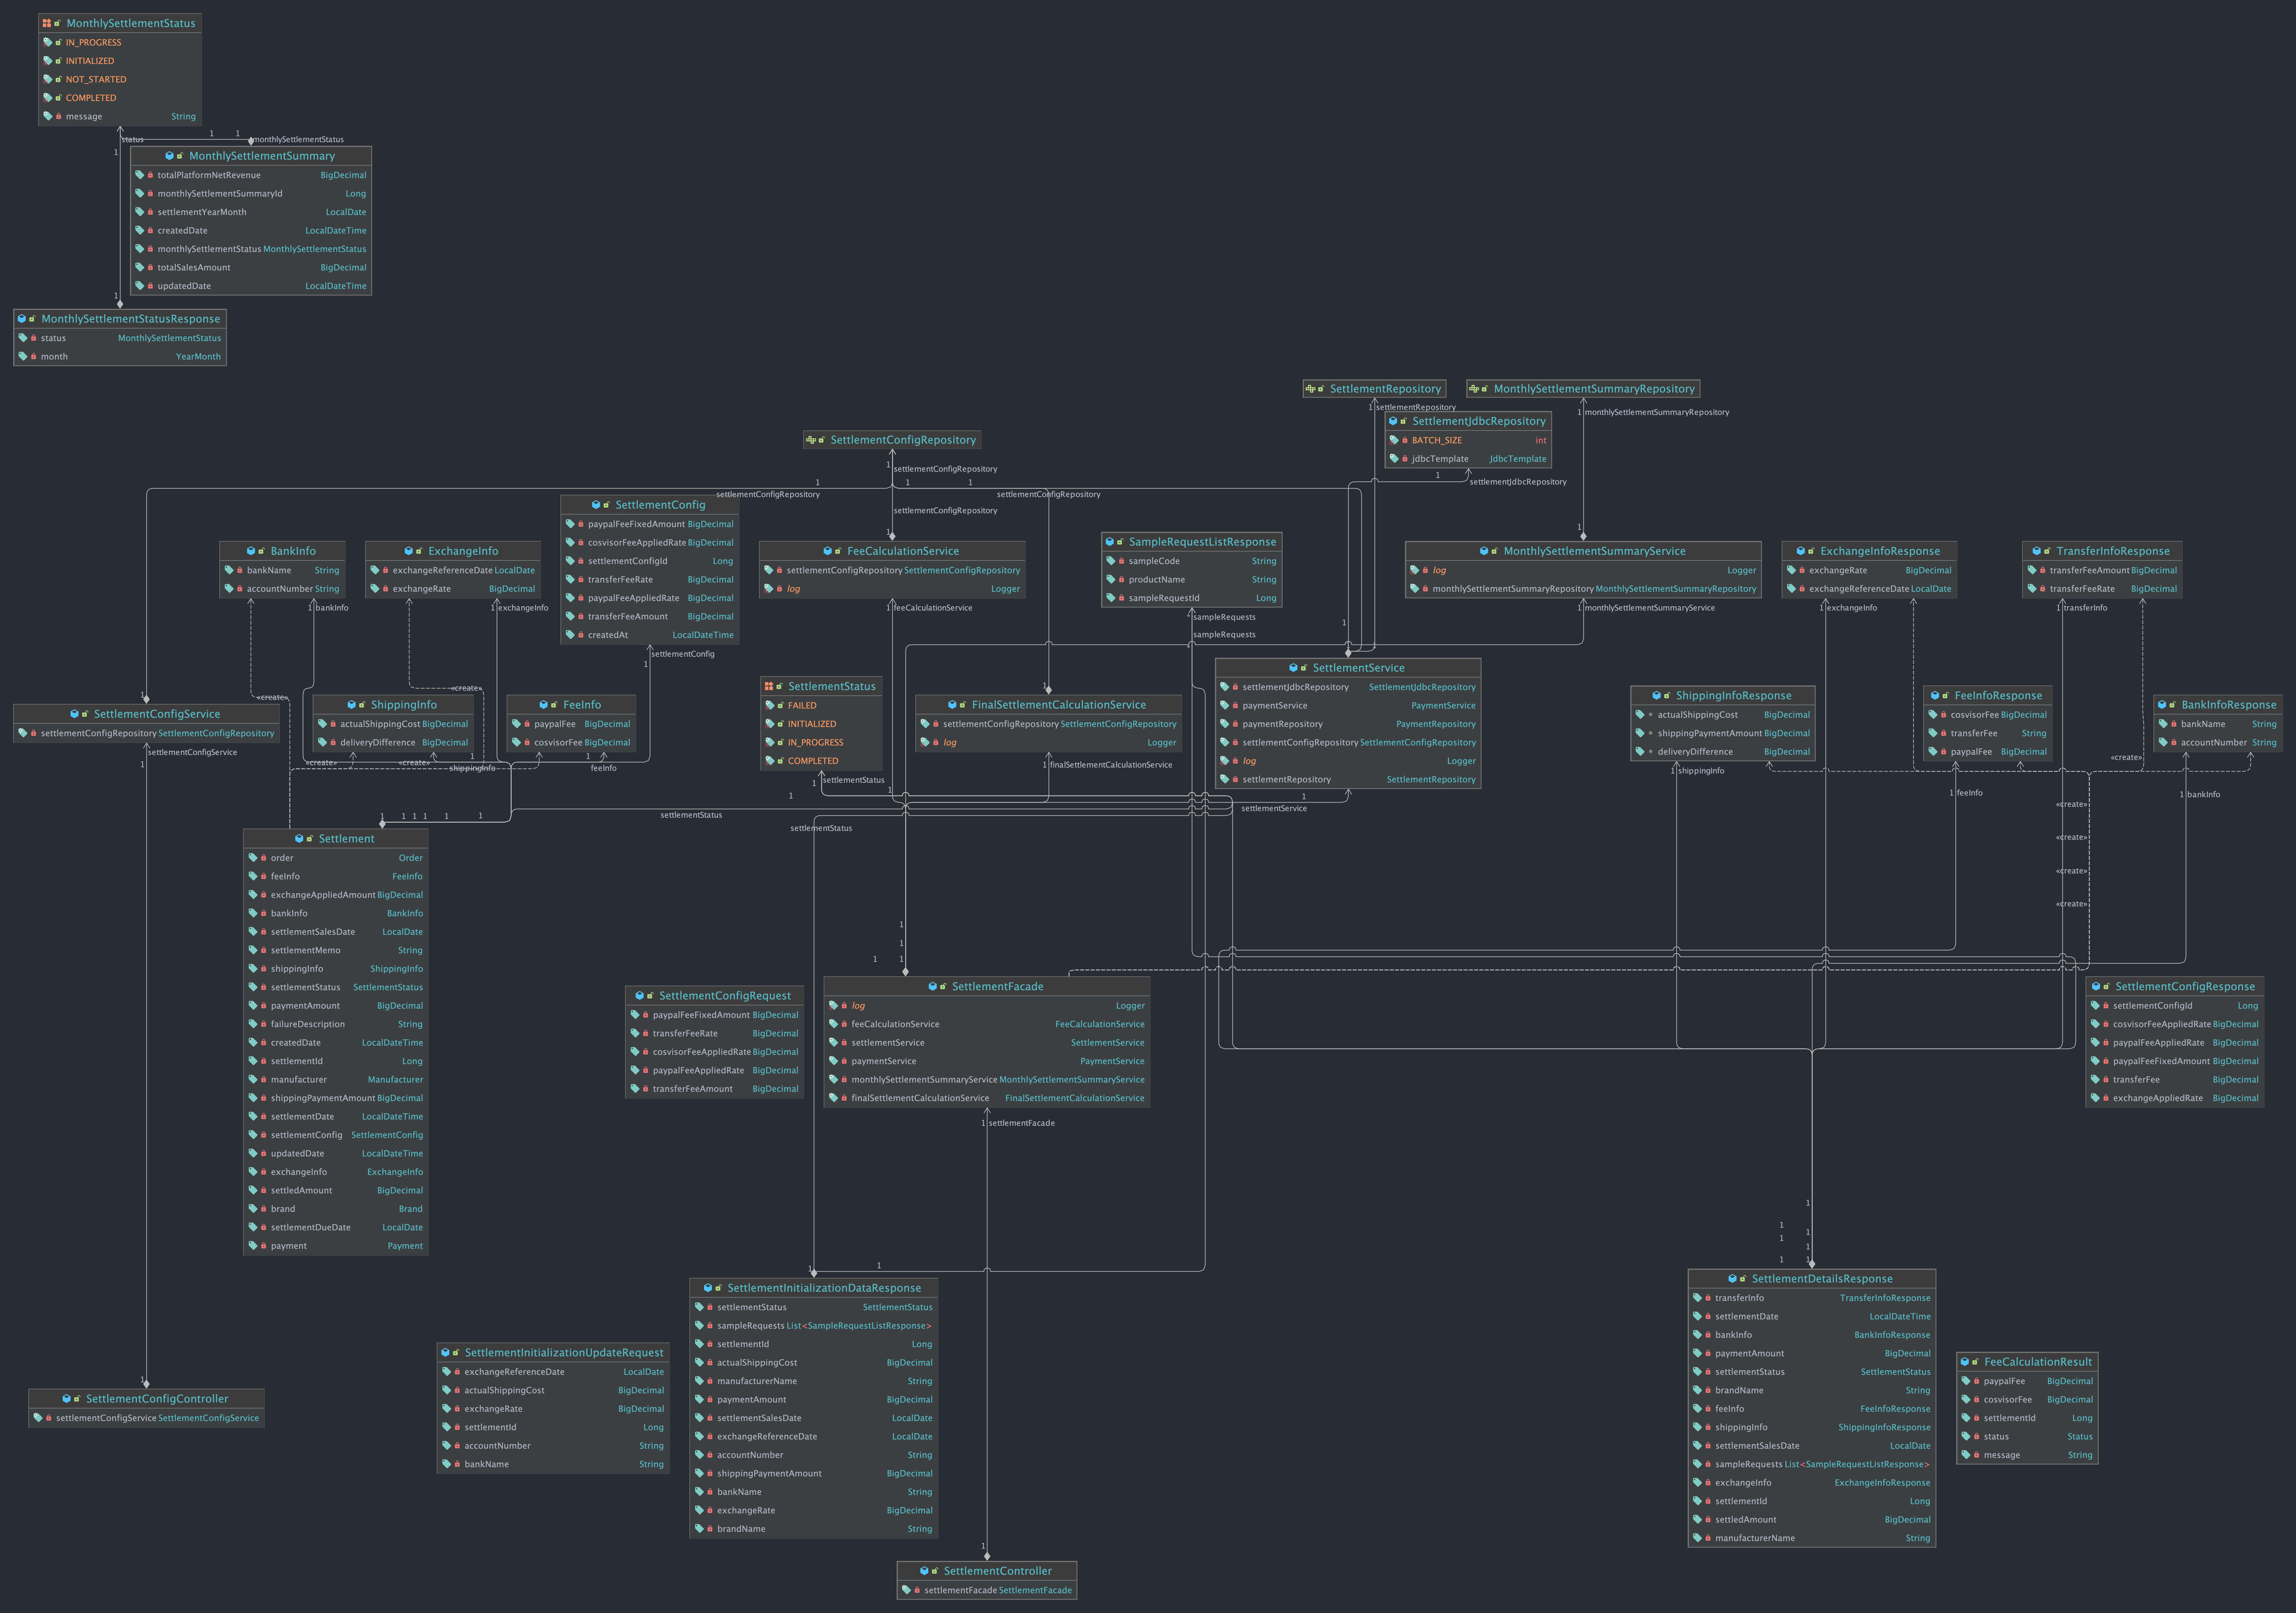Viewport: 2296px width, 1613px height.
Task: Click the failureDescription field in Settlement
Action: tap(336, 1024)
